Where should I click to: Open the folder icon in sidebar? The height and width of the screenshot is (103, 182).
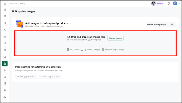tap(5, 57)
